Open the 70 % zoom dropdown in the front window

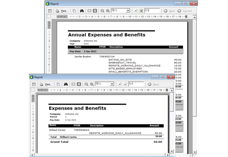click(x=112, y=84)
